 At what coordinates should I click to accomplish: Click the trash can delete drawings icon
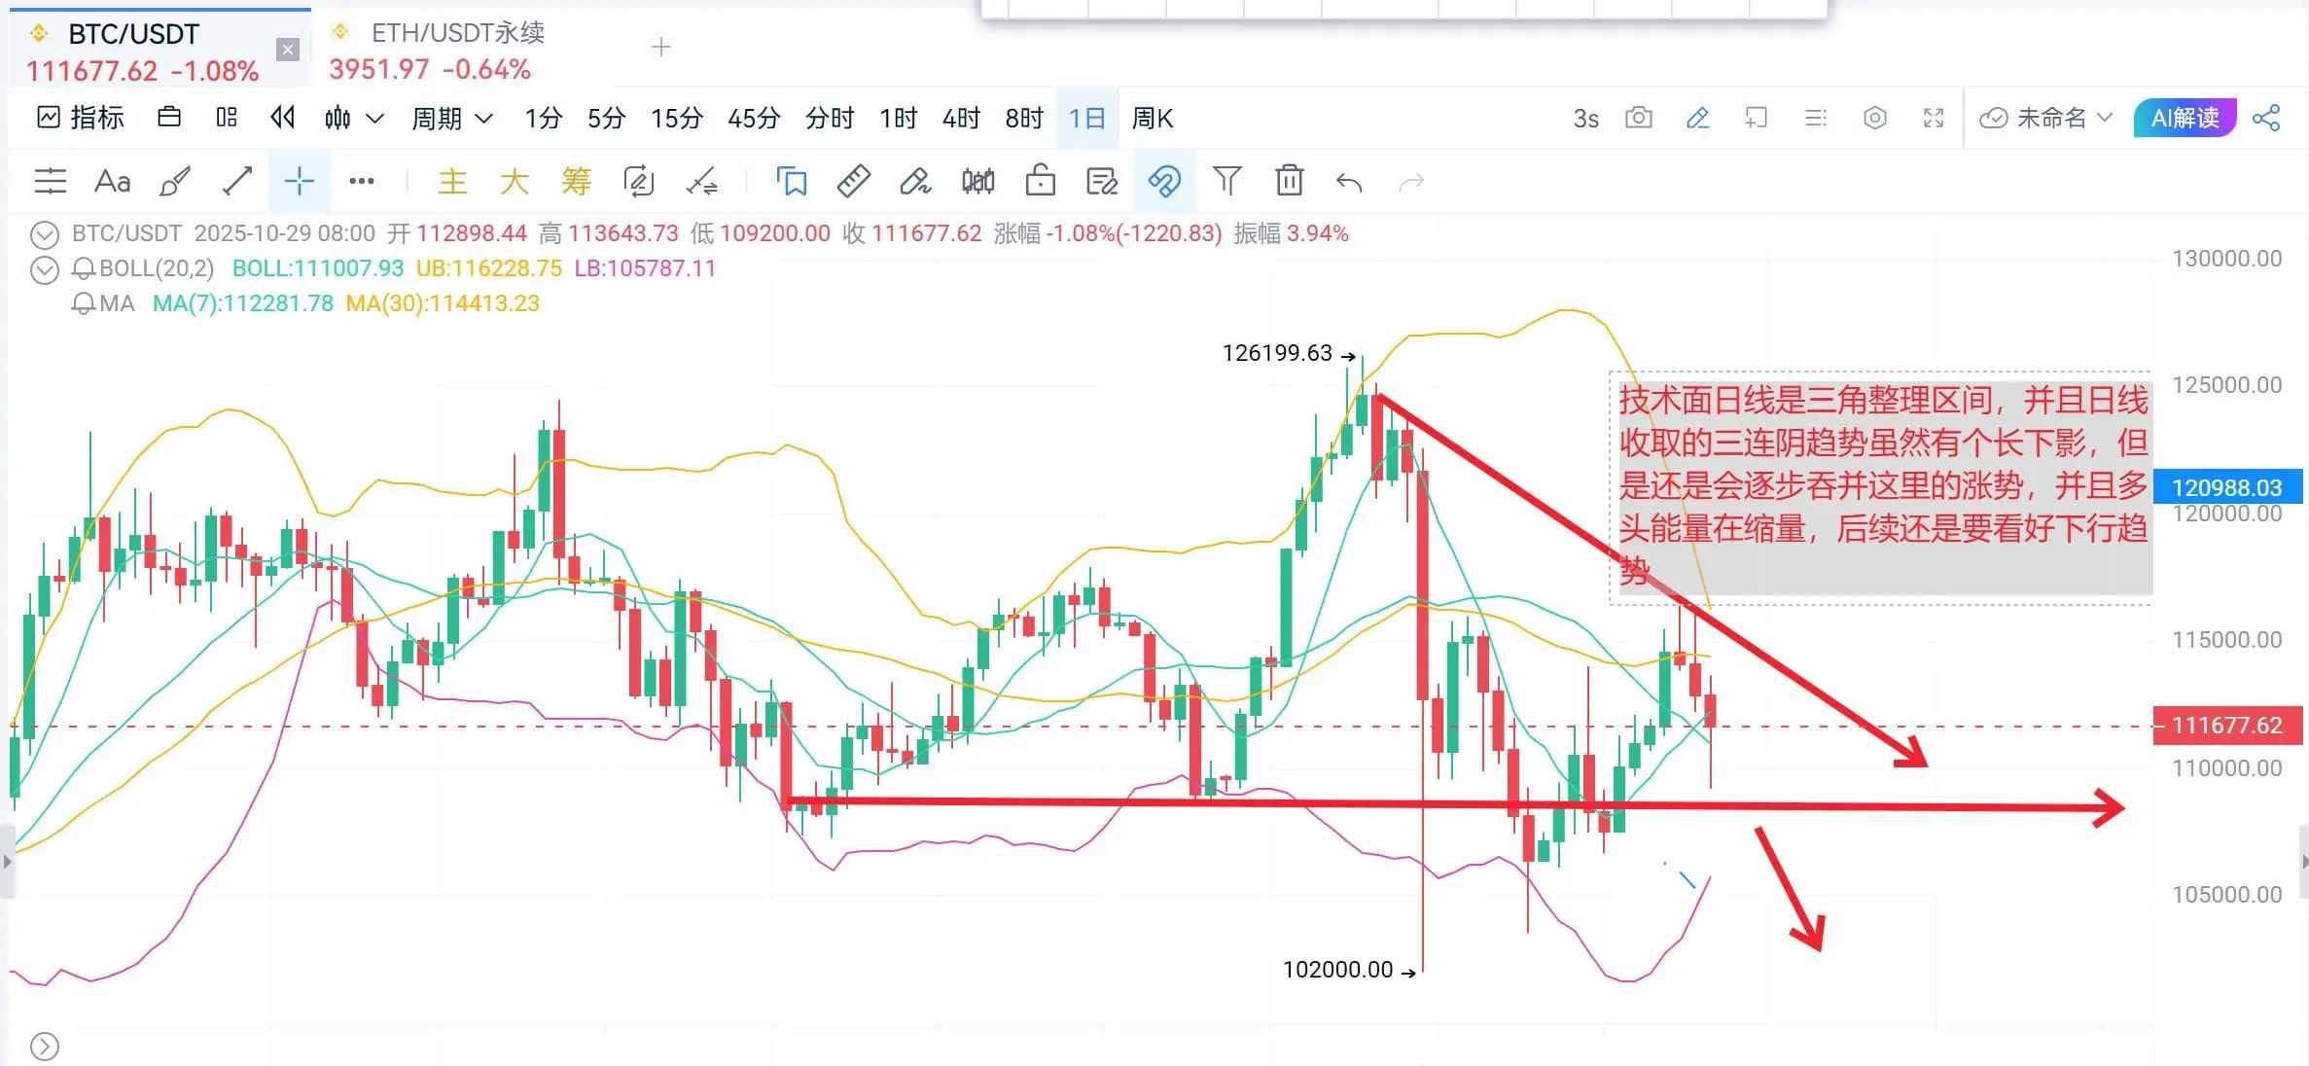[1289, 181]
